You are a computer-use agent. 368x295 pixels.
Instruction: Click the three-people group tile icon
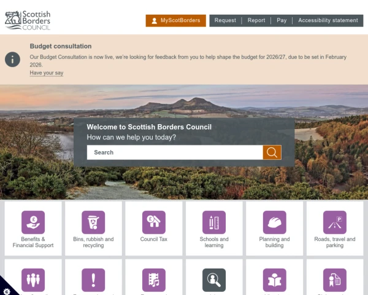coord(33,280)
